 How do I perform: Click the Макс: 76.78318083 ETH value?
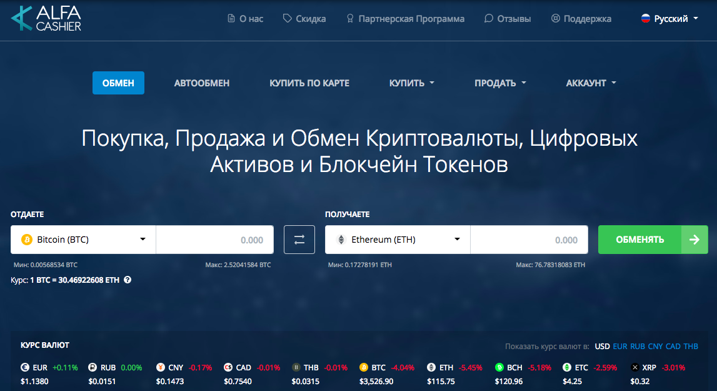click(x=551, y=265)
